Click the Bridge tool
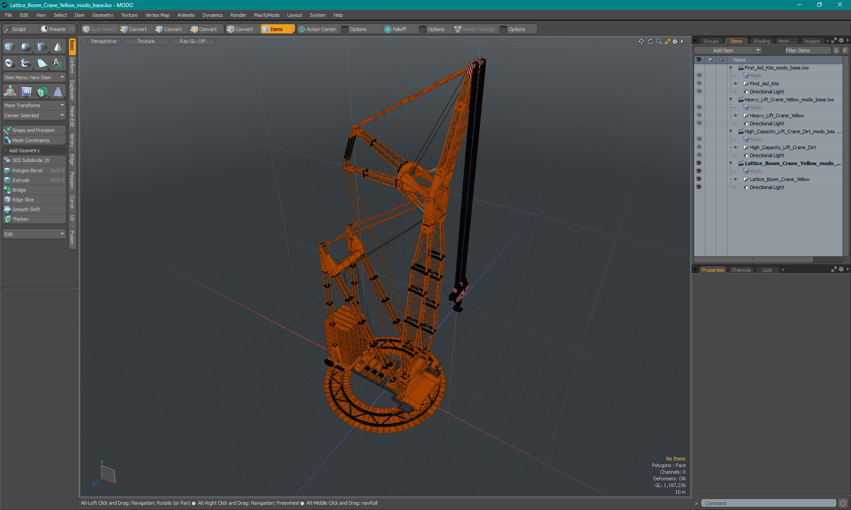This screenshot has width=851, height=510. pyautogui.click(x=34, y=190)
